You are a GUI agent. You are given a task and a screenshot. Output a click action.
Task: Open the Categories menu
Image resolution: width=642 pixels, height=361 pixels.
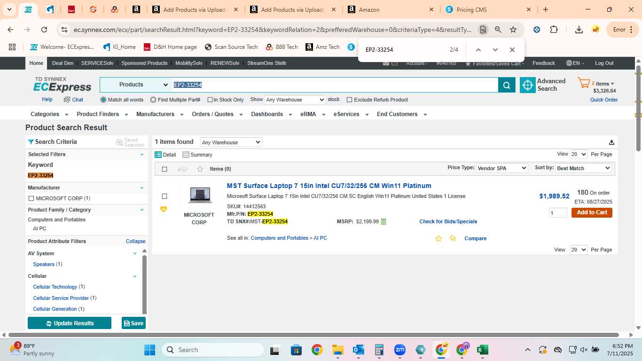tap(49, 114)
